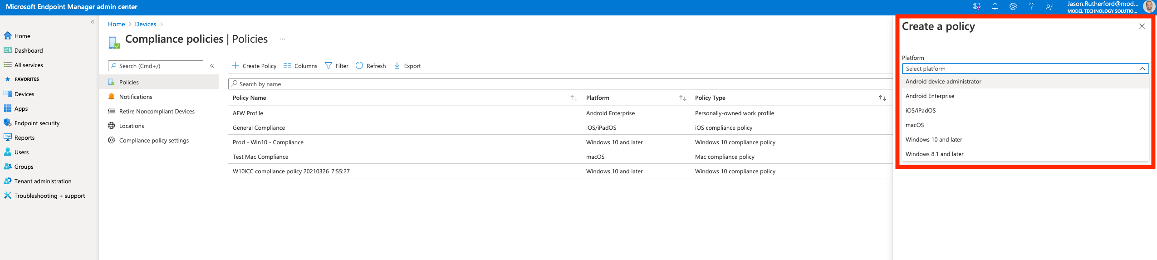Click 'iOS compliance policy' cell
The image size is (1157, 260).
click(724, 128)
